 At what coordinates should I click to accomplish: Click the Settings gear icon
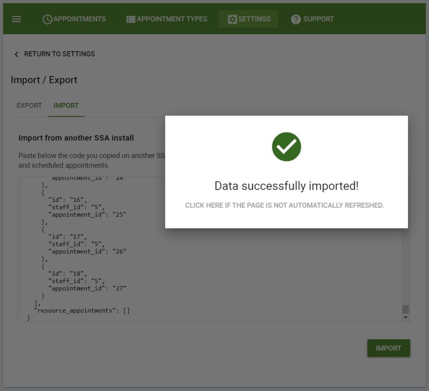232,19
